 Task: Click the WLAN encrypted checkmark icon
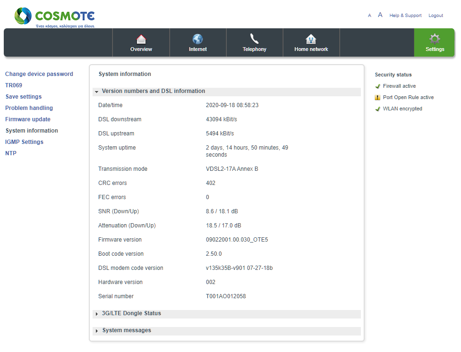[x=378, y=109]
